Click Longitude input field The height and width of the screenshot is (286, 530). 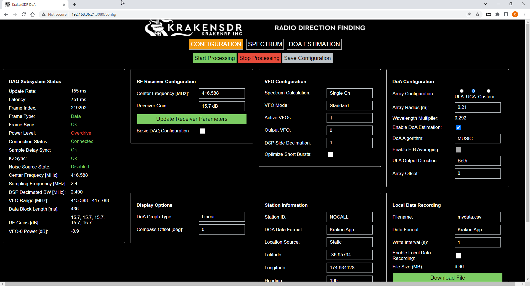[x=349, y=268]
